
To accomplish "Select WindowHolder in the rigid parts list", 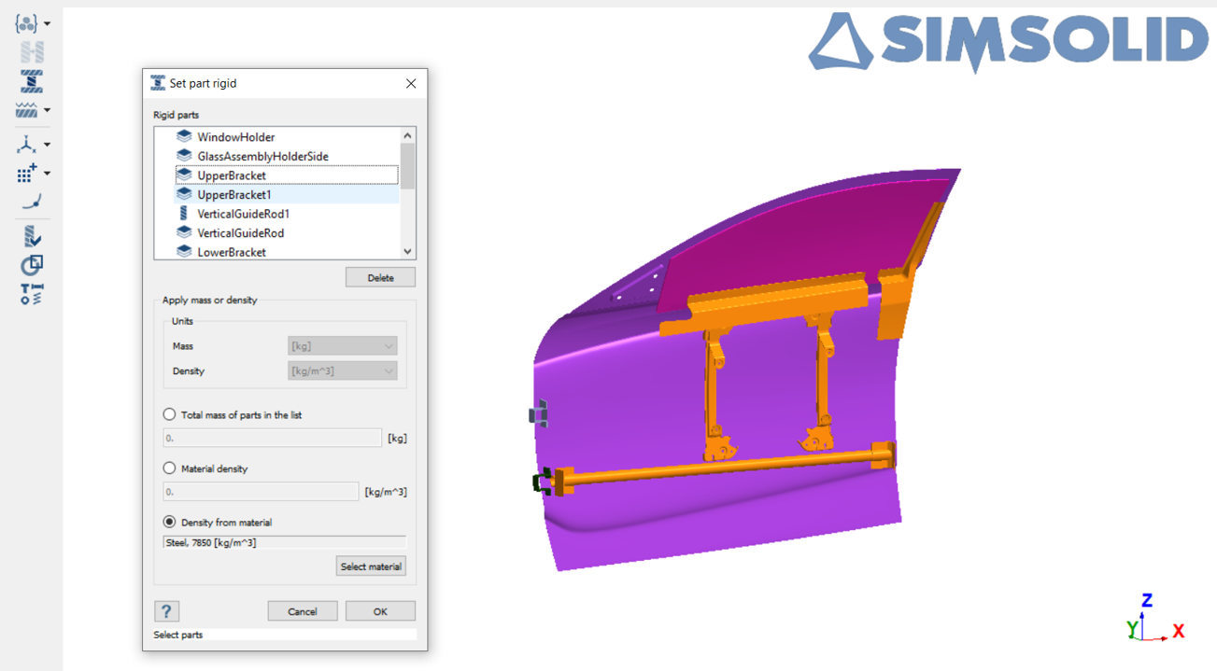I will coord(235,137).
